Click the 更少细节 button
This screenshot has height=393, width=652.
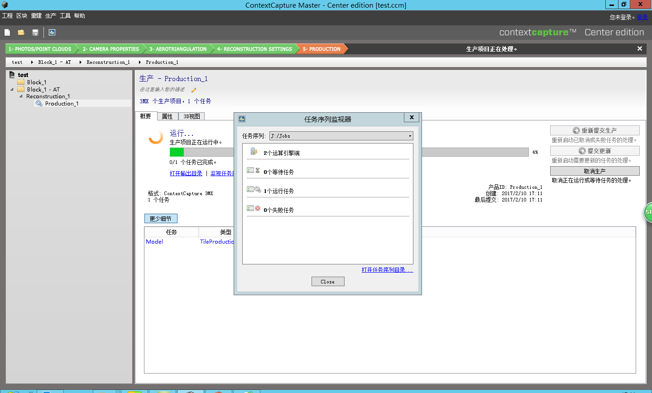click(x=161, y=219)
